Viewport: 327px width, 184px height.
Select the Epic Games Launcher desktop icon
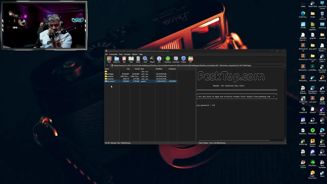pos(322,68)
